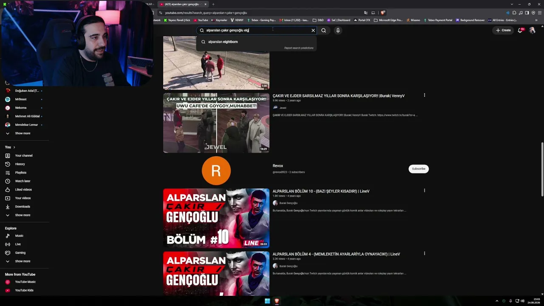Image resolution: width=544 pixels, height=306 pixels.
Task: Open more options for ÇAKIR VE EJDER video
Action: [424, 95]
